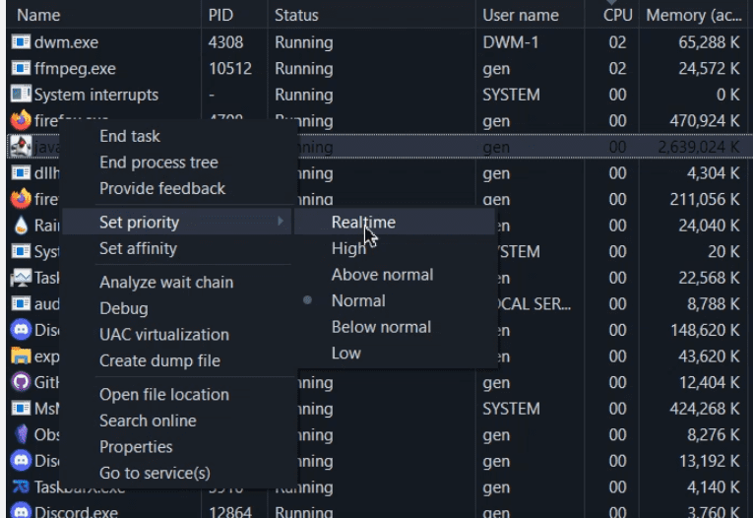Choose Low priority
Screen dimensions: 753x518
pyautogui.click(x=345, y=354)
